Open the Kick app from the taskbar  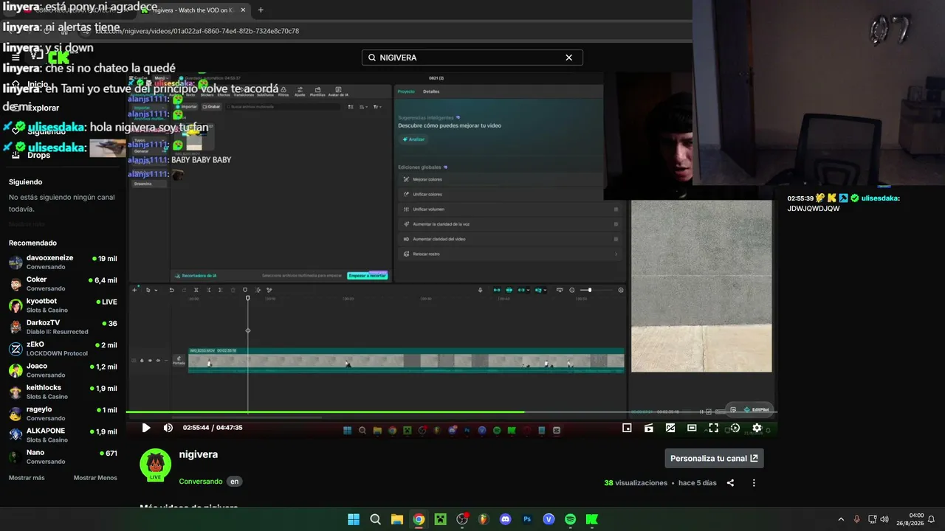click(x=592, y=519)
